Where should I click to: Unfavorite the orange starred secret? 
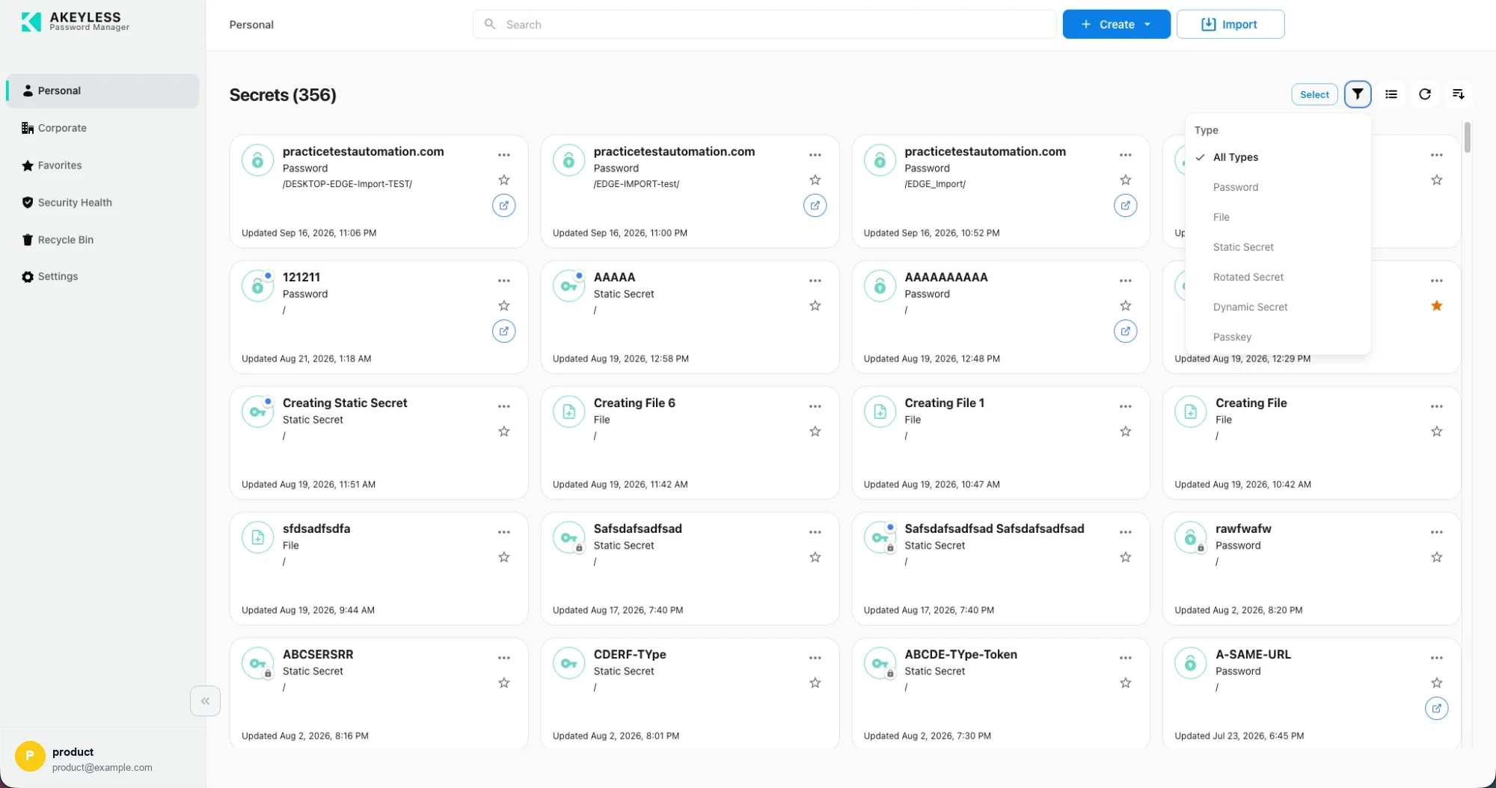pyautogui.click(x=1437, y=305)
